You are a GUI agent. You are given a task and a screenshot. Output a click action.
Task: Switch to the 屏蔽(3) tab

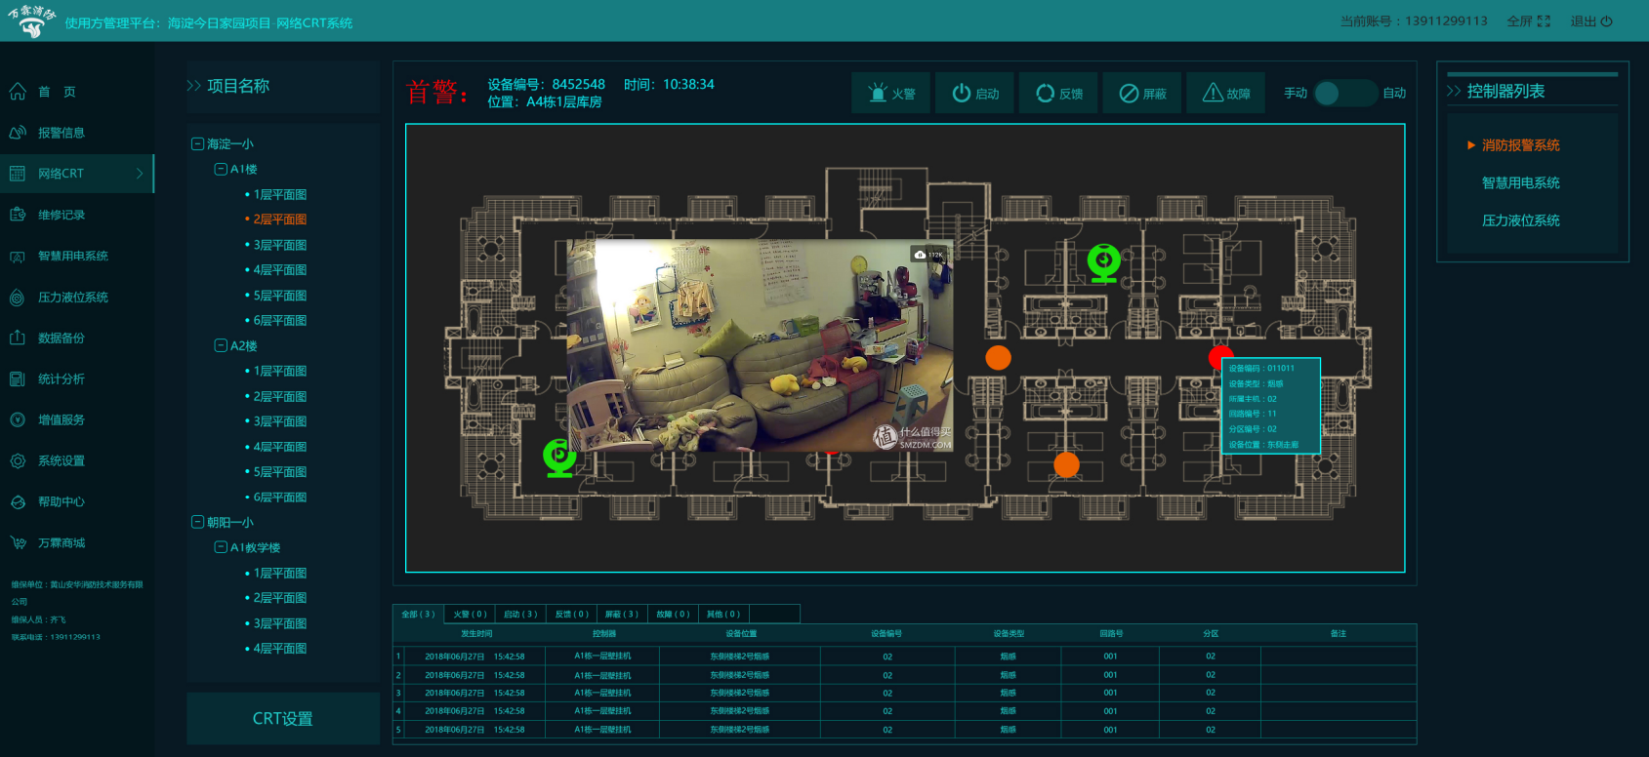coord(621,614)
